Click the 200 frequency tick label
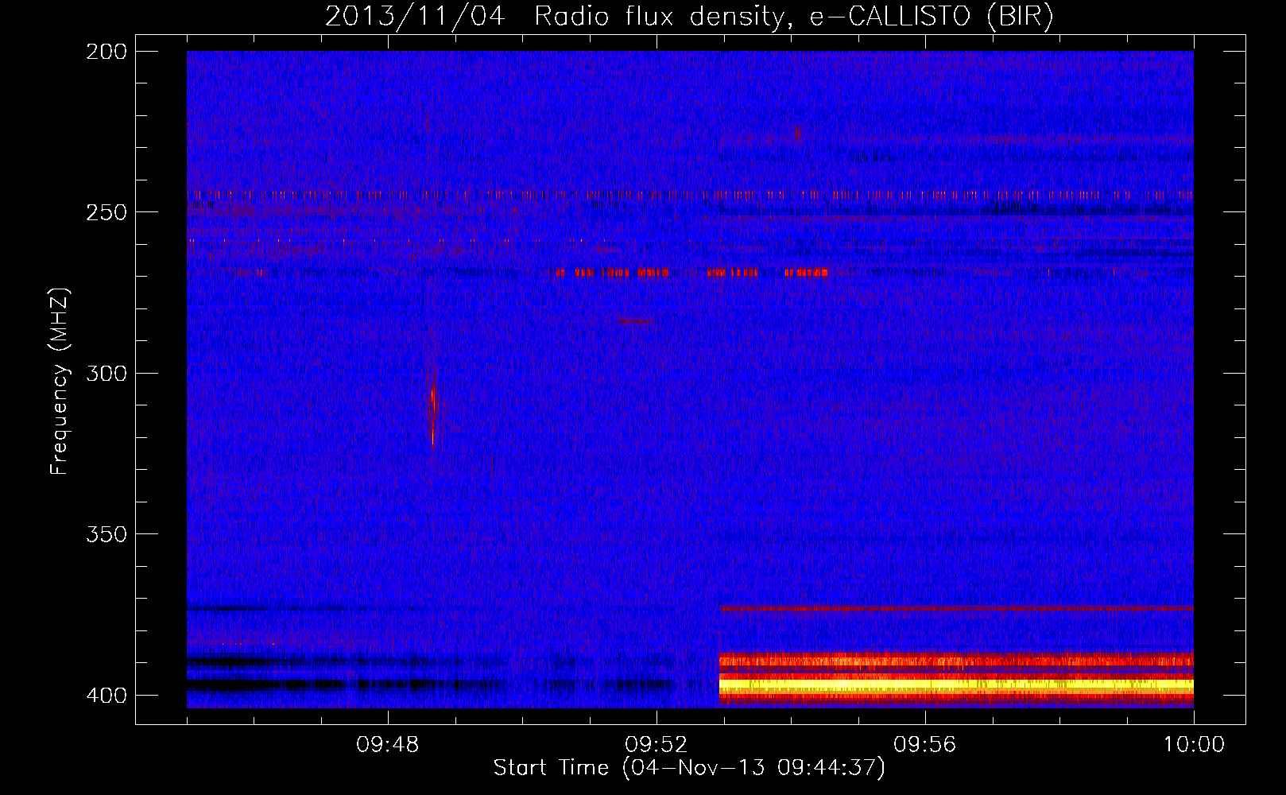 [107, 52]
